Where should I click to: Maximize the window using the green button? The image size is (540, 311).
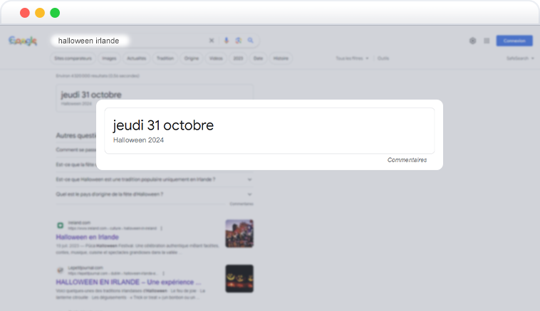pos(55,13)
